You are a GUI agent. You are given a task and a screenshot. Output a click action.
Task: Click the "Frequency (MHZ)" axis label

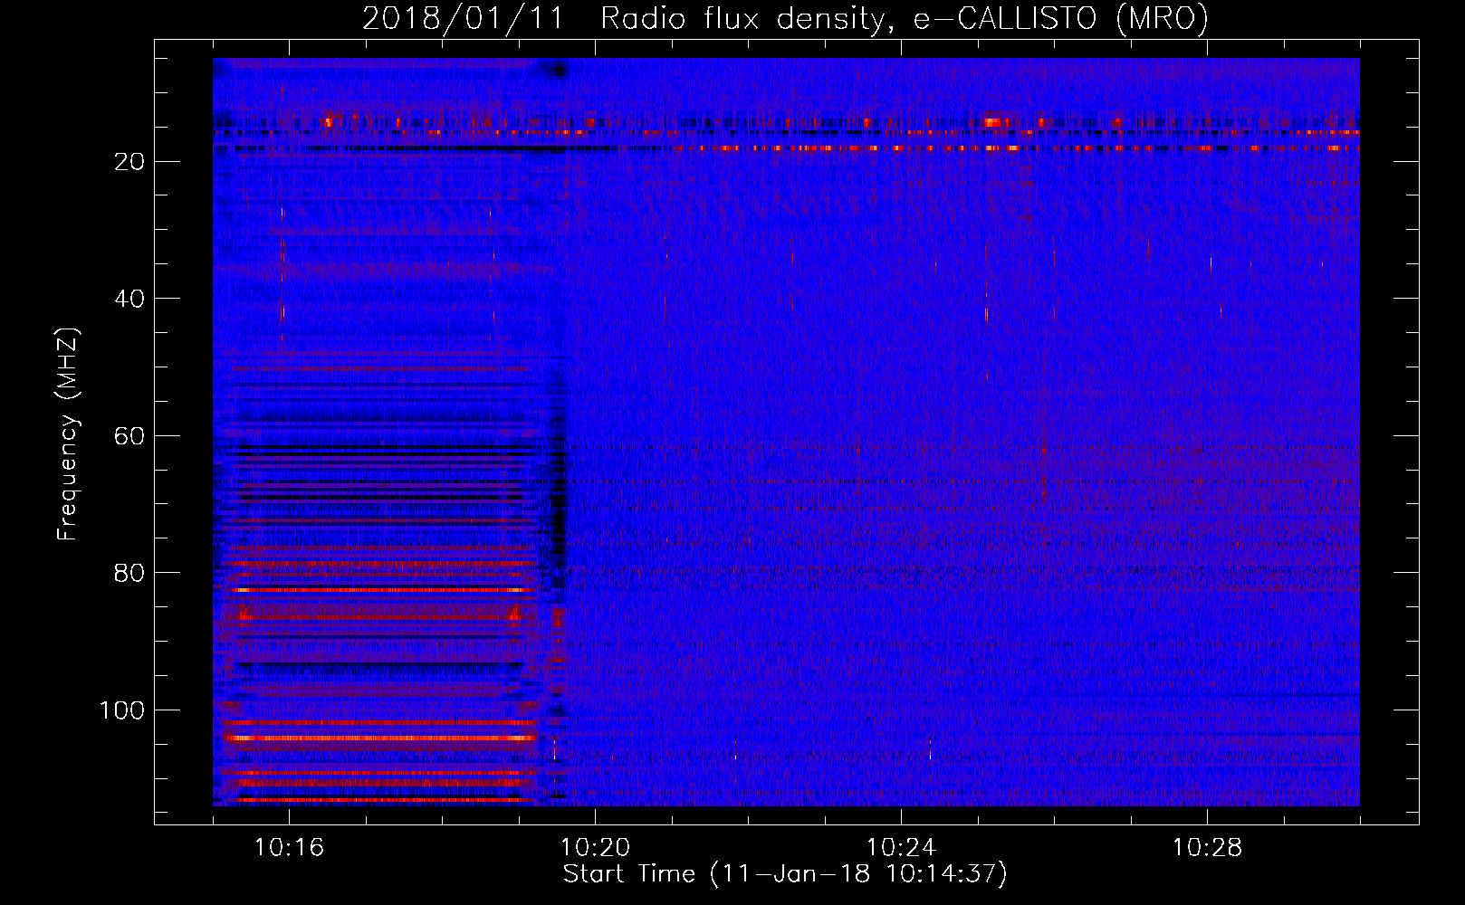68,434
